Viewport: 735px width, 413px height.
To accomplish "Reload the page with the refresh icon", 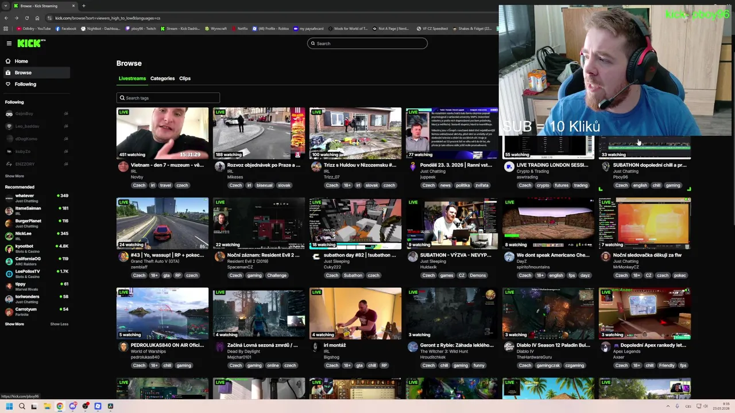I will [x=27, y=18].
